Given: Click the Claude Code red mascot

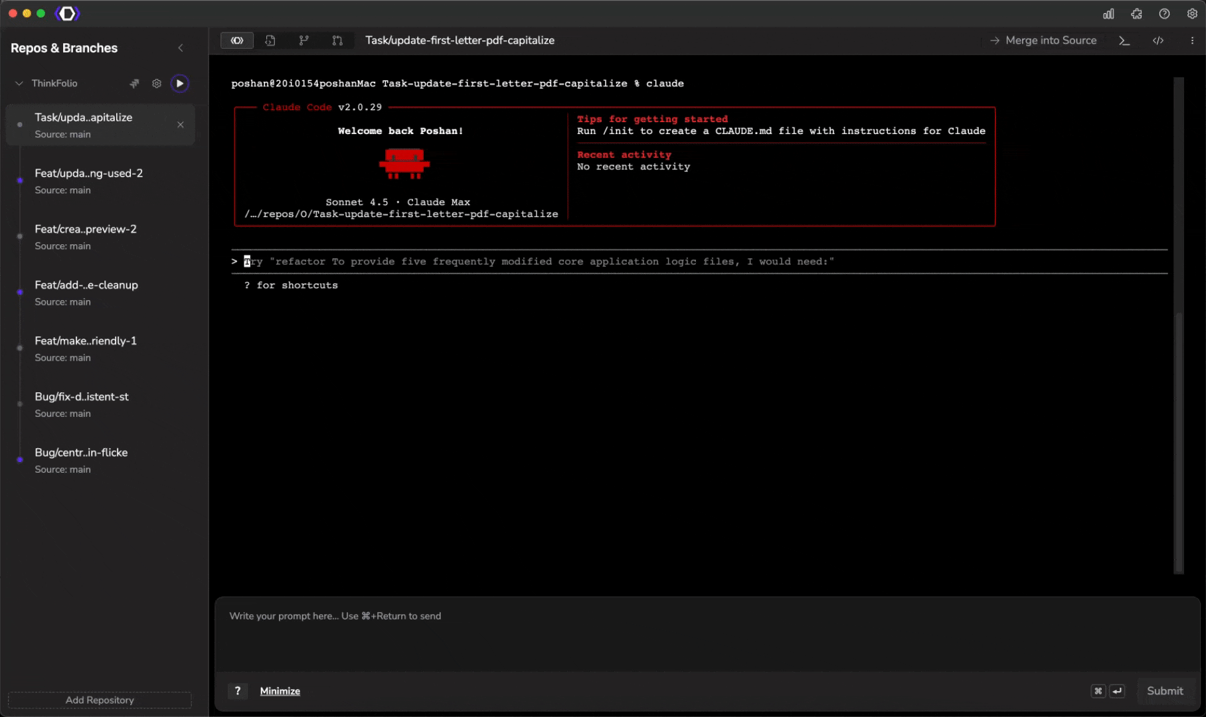Looking at the screenshot, I should [404, 163].
